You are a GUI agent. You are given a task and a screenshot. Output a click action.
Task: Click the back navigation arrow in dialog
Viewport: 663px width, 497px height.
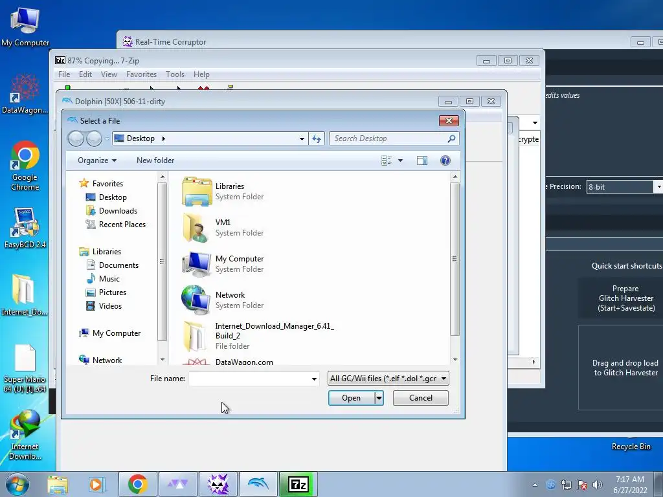(76, 138)
